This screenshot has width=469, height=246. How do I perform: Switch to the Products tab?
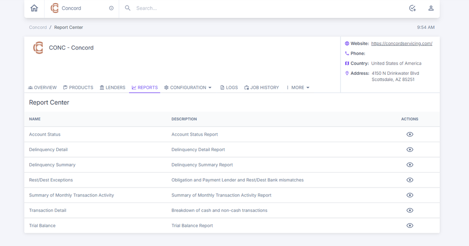(x=78, y=87)
